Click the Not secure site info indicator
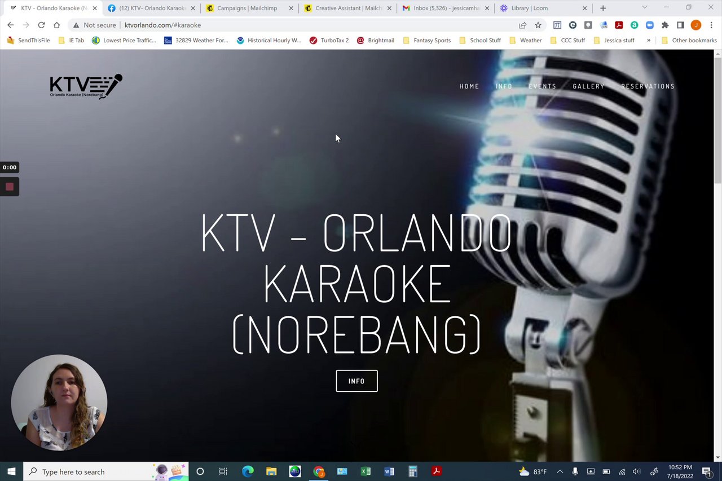The width and height of the screenshot is (722, 481). pyautogui.click(x=94, y=25)
